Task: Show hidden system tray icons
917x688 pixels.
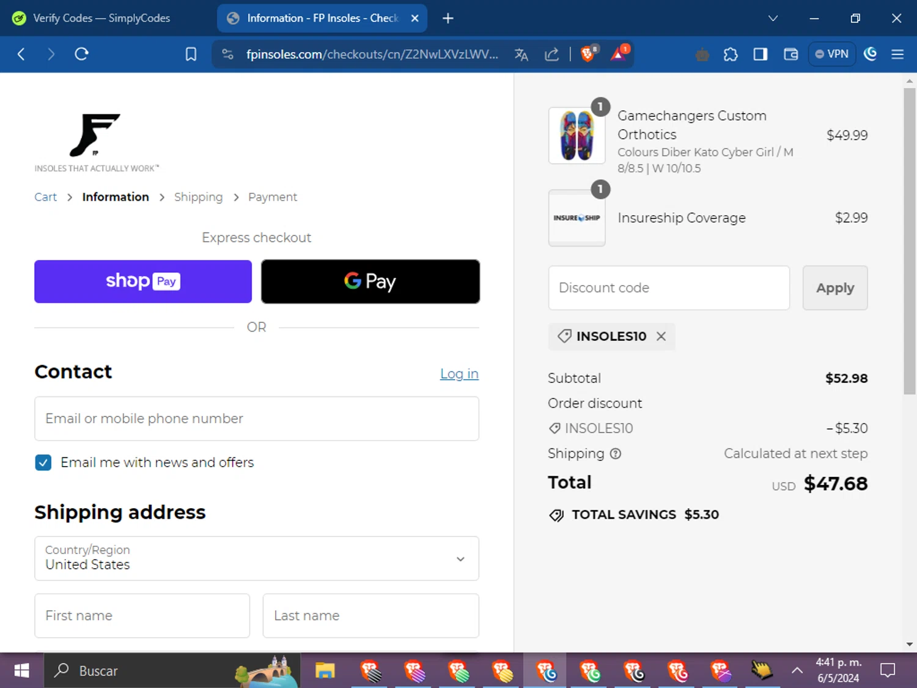Action: coord(797,671)
